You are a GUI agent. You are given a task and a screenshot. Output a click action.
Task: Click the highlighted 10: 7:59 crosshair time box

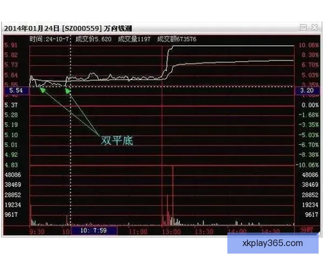[94, 231]
